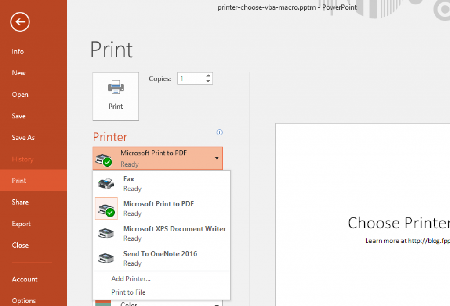This screenshot has height=306, width=450.
Task: Click the printer icon on the Print button
Action: (x=116, y=86)
